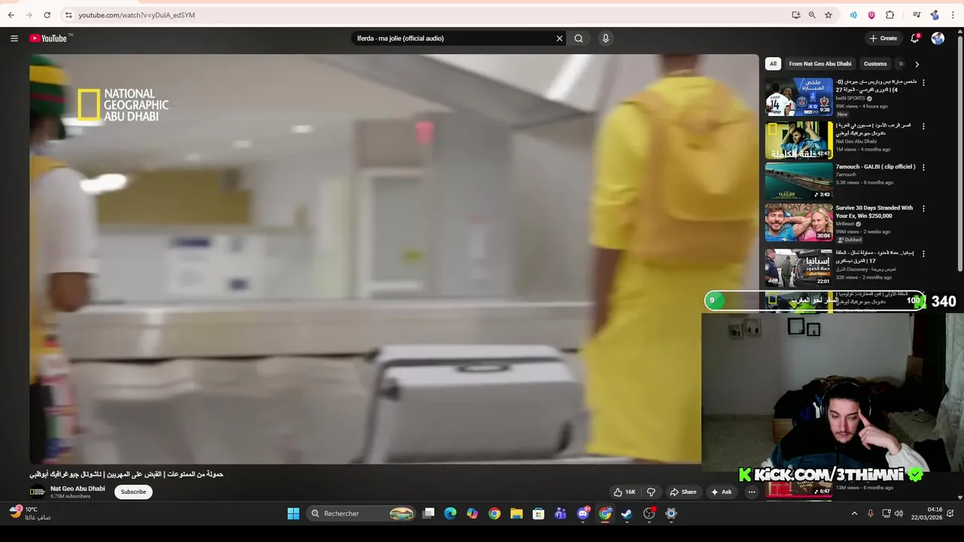
Task: Click the main video player area
Action: point(394,258)
